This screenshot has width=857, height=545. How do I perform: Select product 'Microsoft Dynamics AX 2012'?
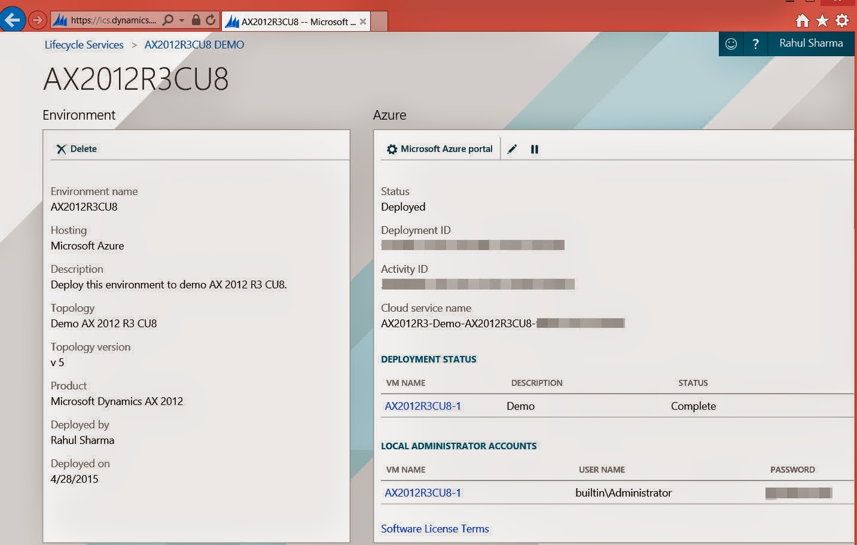117,401
